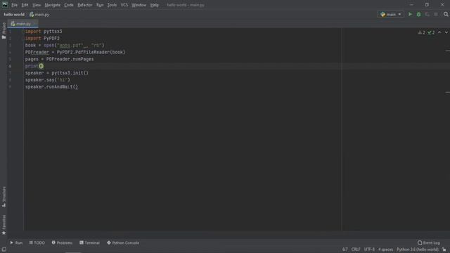
Task: Click the gutter at the print statement line number
Action: [x=10, y=66]
